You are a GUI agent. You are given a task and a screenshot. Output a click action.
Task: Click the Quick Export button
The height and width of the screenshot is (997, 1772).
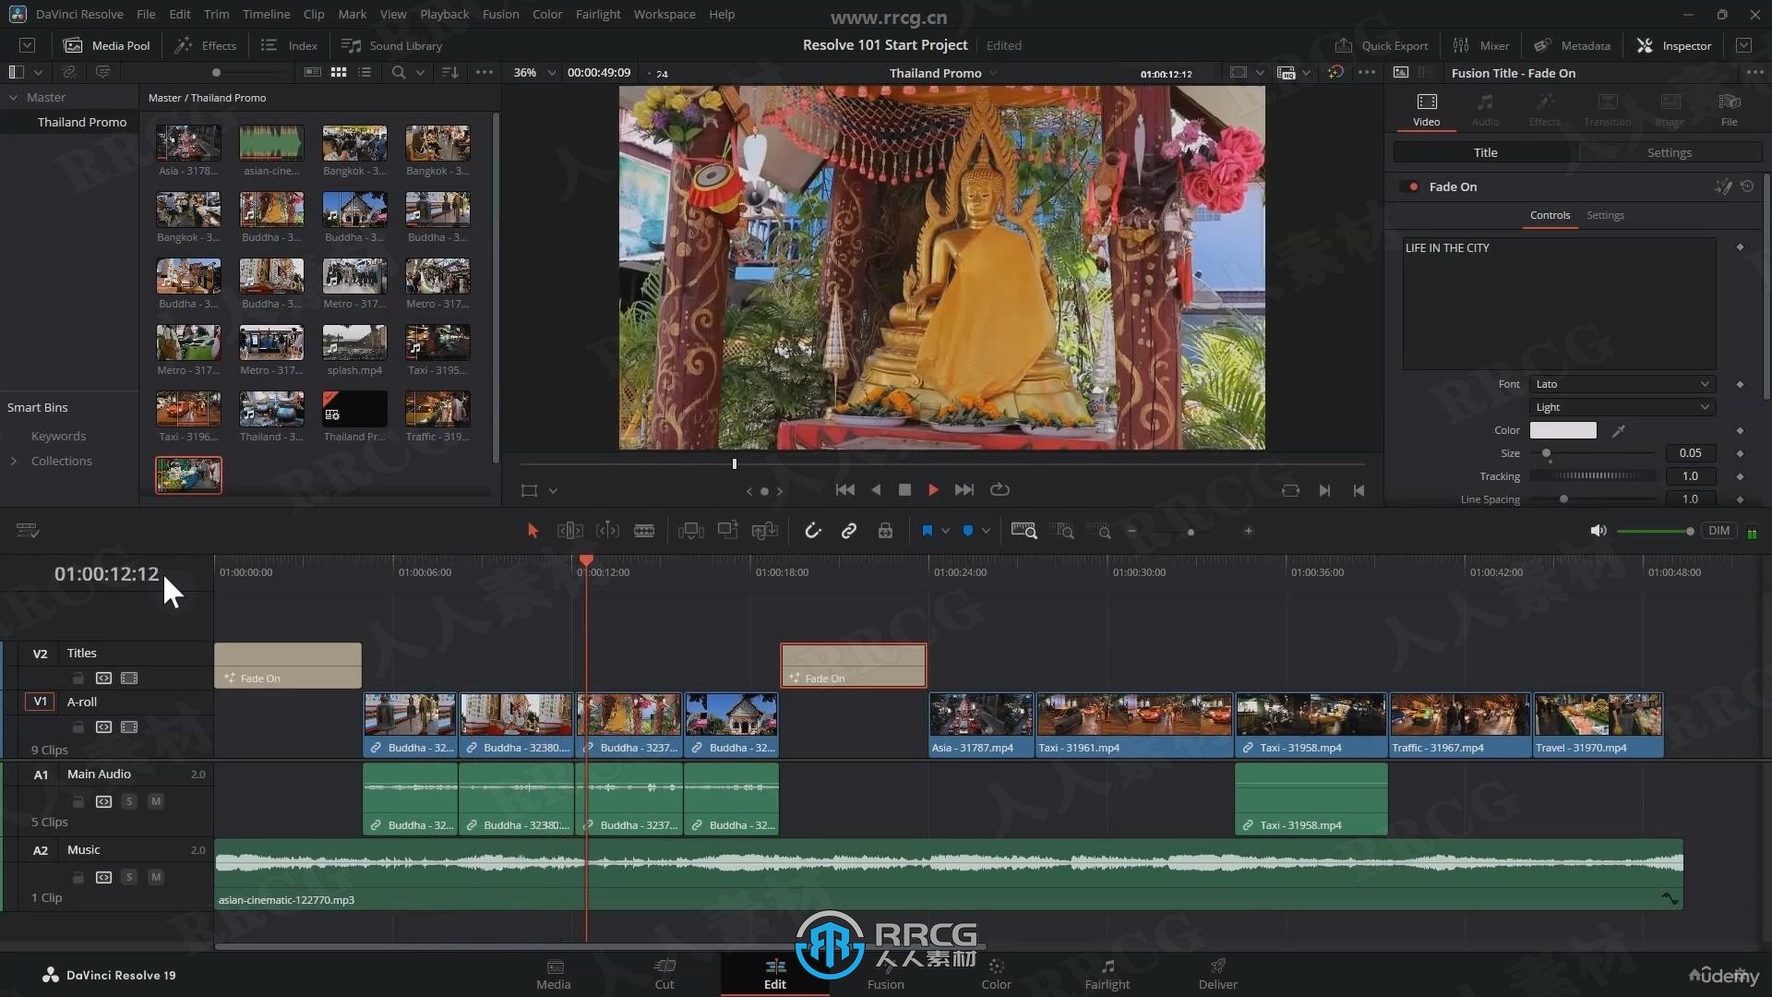point(1382,45)
